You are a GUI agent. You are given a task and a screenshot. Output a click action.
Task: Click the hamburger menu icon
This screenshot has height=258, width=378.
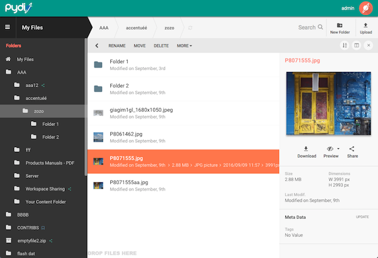click(x=8, y=27)
